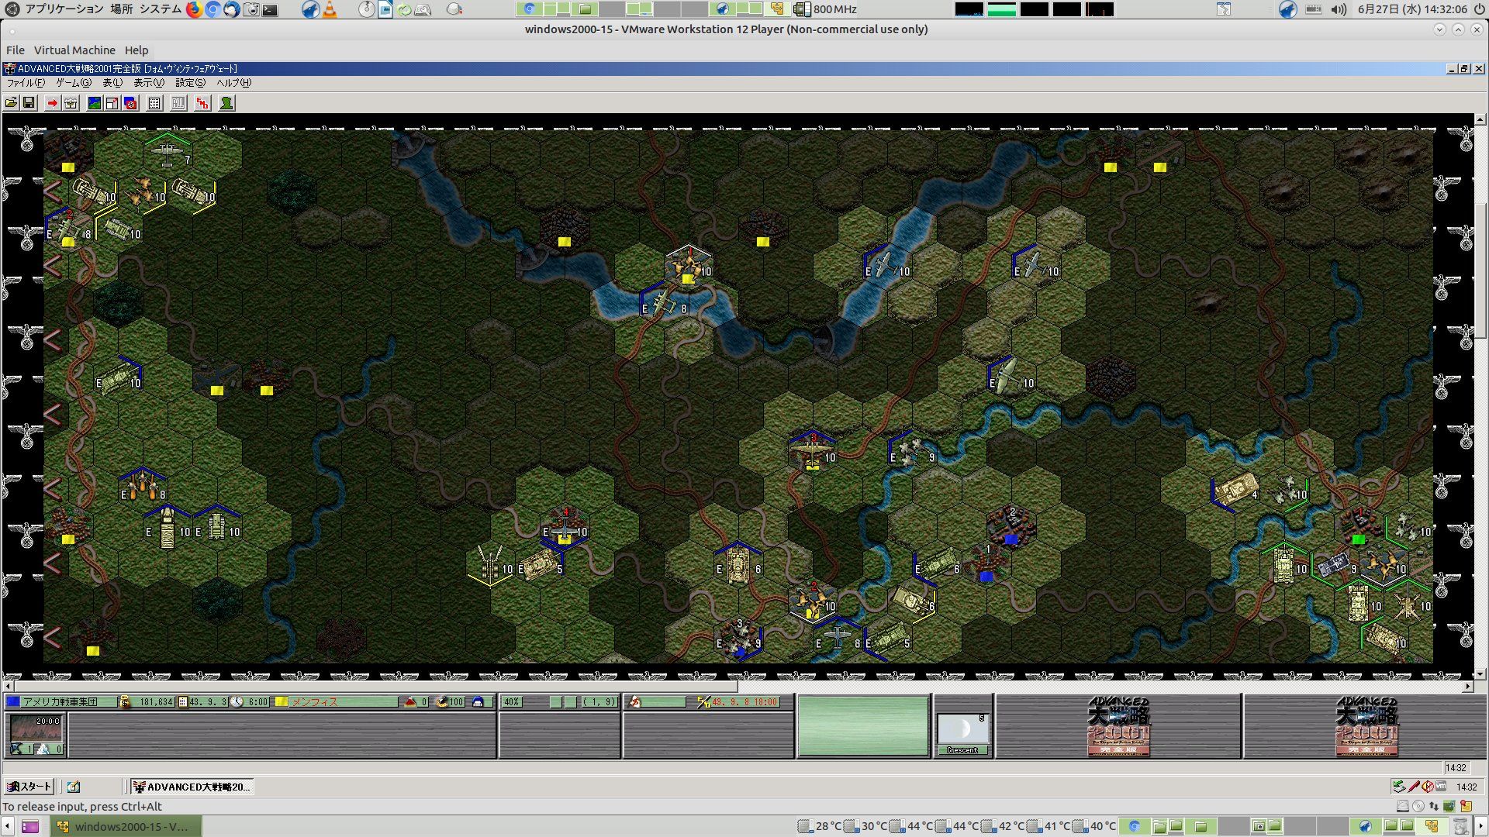Open the ファイル(F) menu
Viewport: 1489px width, 837px height.
click(26, 83)
